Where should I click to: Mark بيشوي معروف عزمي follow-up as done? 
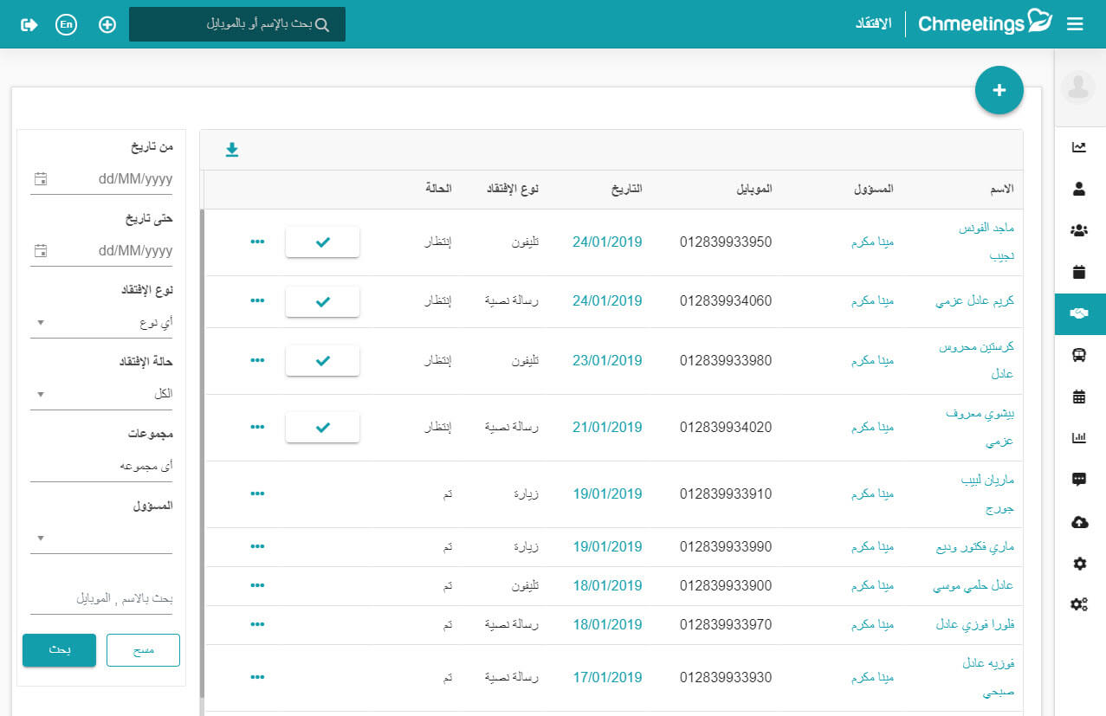click(322, 427)
